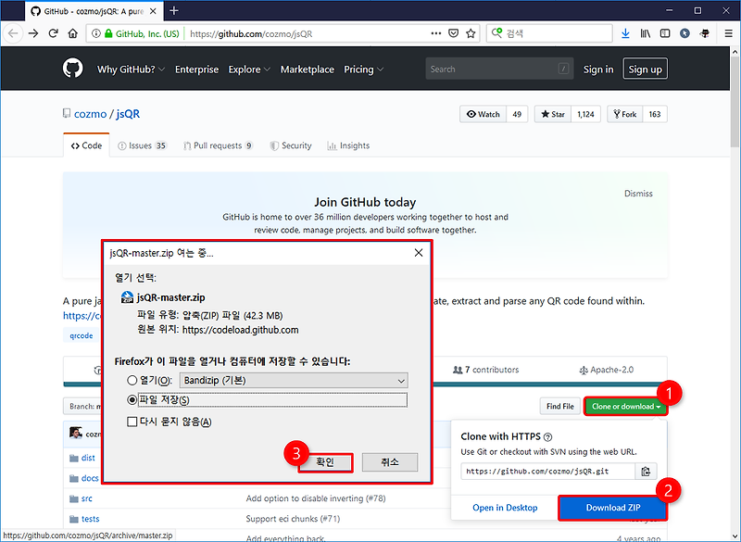Click the qrcode topic tag
The image size is (741, 542).
tap(82, 335)
